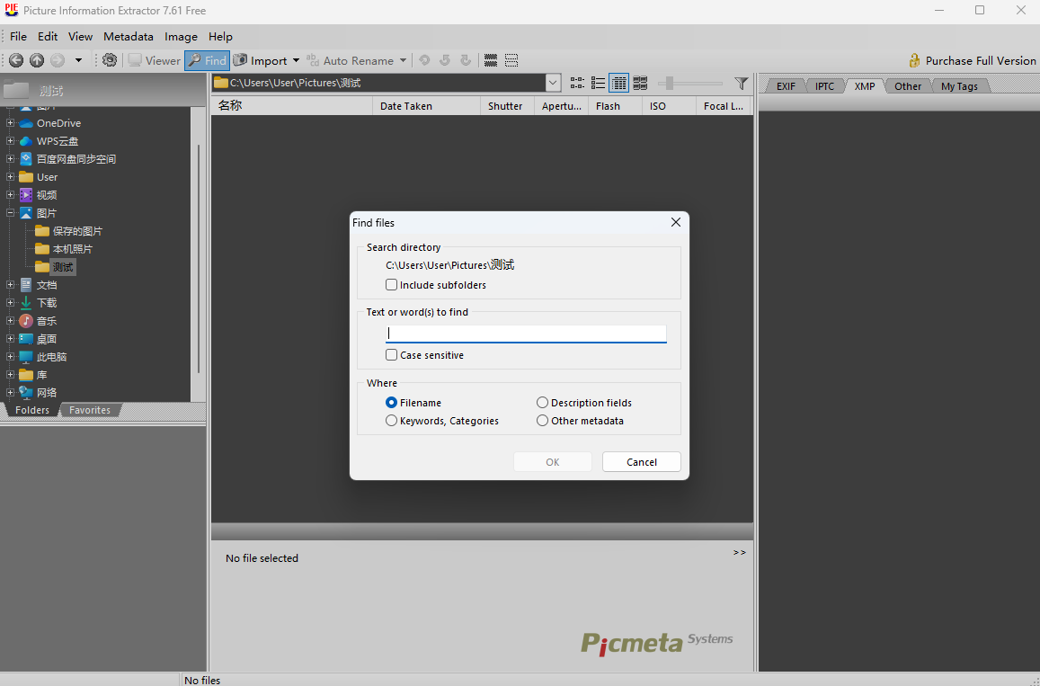
Task: Click the folder tree vertical scrollbar
Action: (x=199, y=259)
